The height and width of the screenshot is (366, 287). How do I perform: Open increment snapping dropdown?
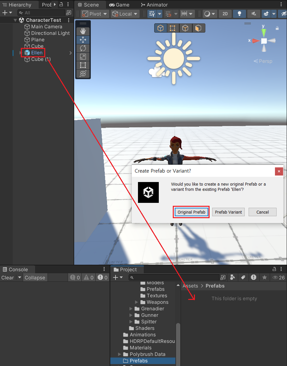187,14
